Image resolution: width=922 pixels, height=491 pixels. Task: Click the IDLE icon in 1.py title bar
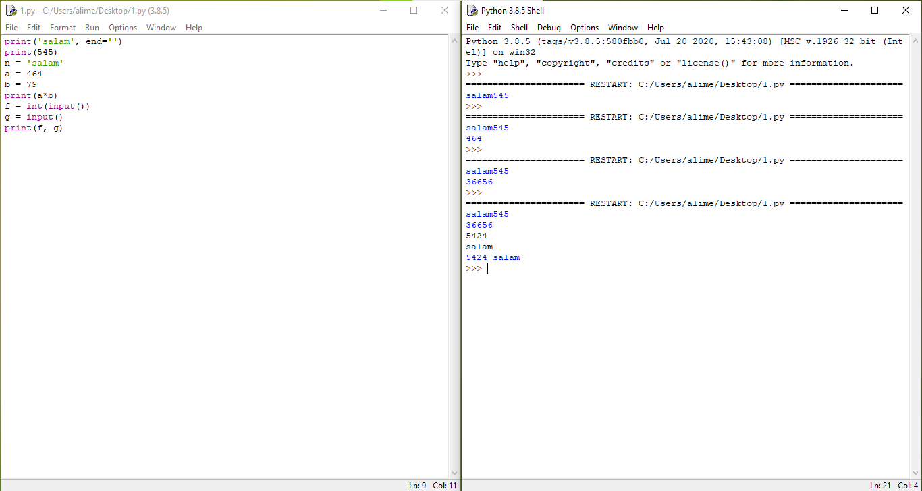(11, 10)
